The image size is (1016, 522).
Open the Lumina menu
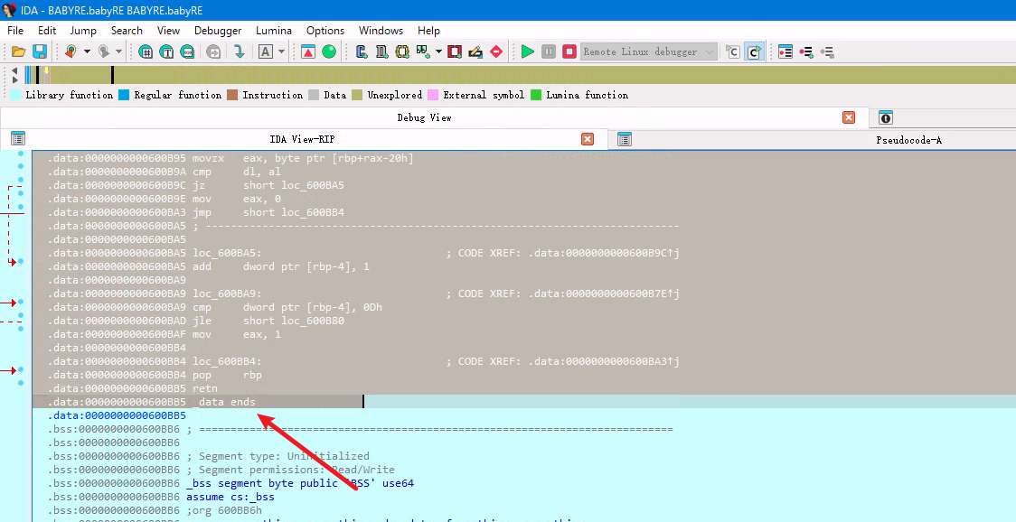click(x=274, y=31)
